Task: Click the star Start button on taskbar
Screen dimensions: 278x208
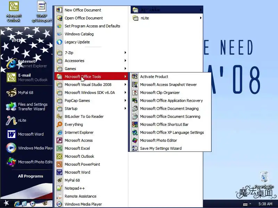Action: [x=6, y=203]
